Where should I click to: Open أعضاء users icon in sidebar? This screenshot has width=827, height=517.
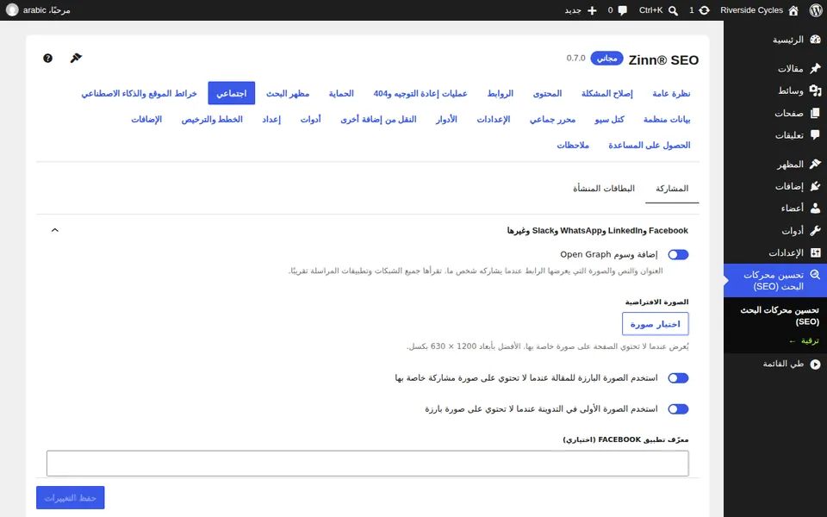point(816,209)
